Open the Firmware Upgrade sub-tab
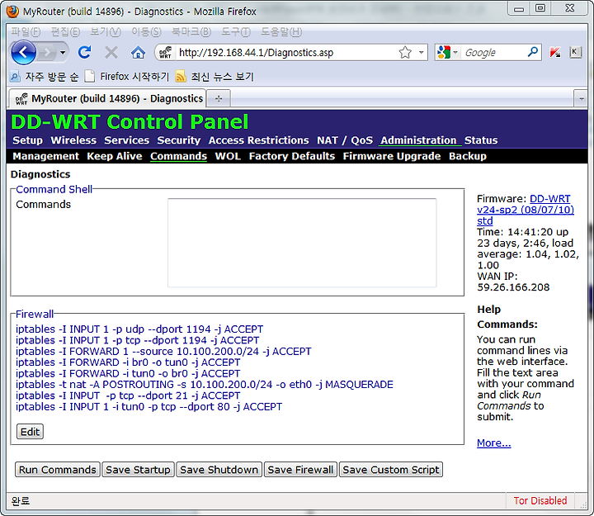 click(392, 156)
